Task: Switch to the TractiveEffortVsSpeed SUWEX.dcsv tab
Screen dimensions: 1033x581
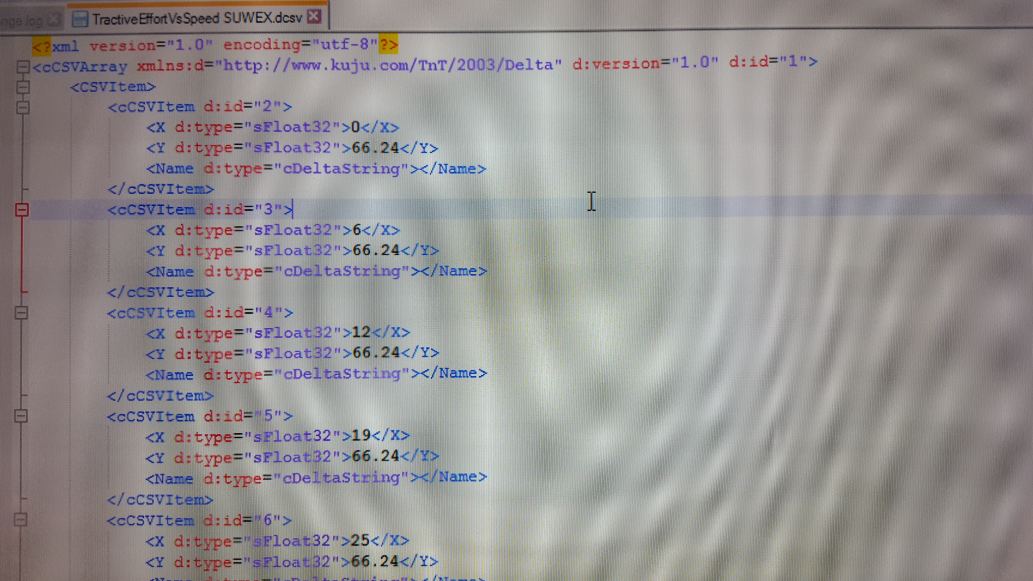Action: [x=197, y=19]
